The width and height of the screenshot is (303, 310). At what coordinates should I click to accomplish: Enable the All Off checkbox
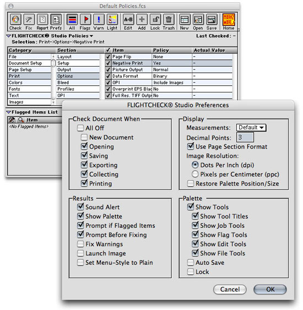coord(80,128)
